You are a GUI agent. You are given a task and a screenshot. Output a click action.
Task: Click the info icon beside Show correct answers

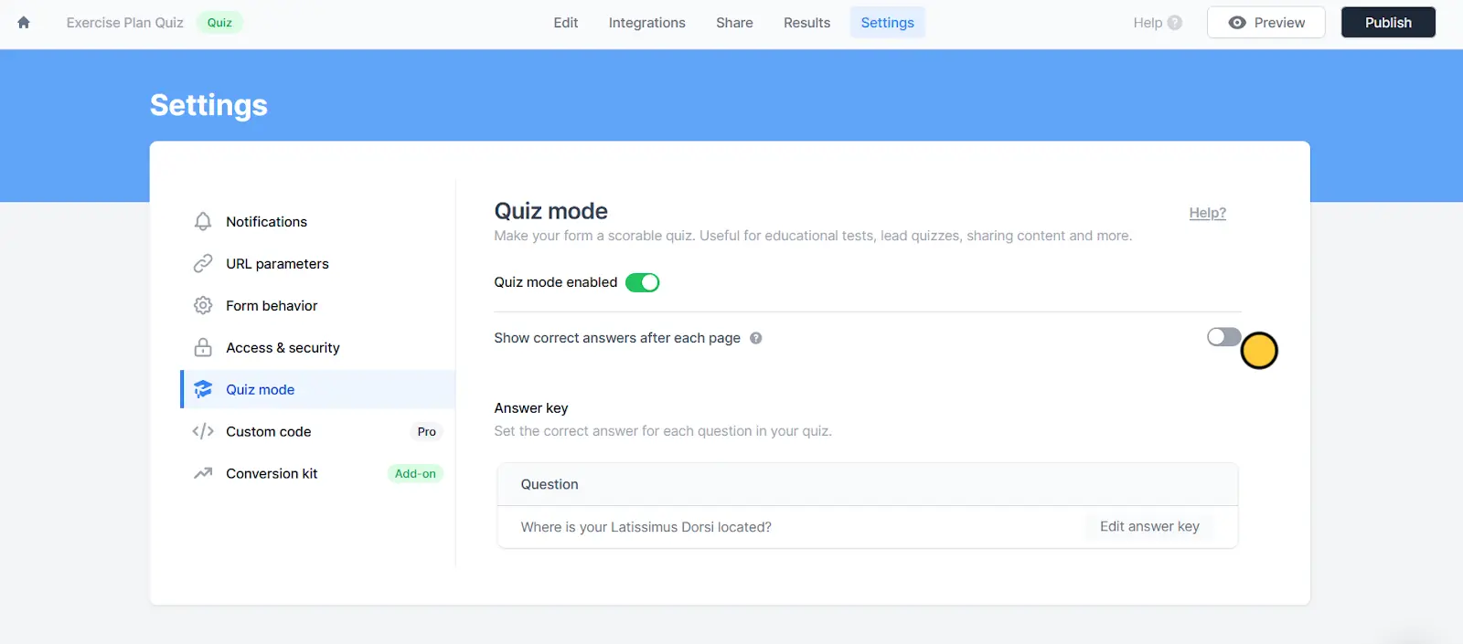click(x=756, y=338)
